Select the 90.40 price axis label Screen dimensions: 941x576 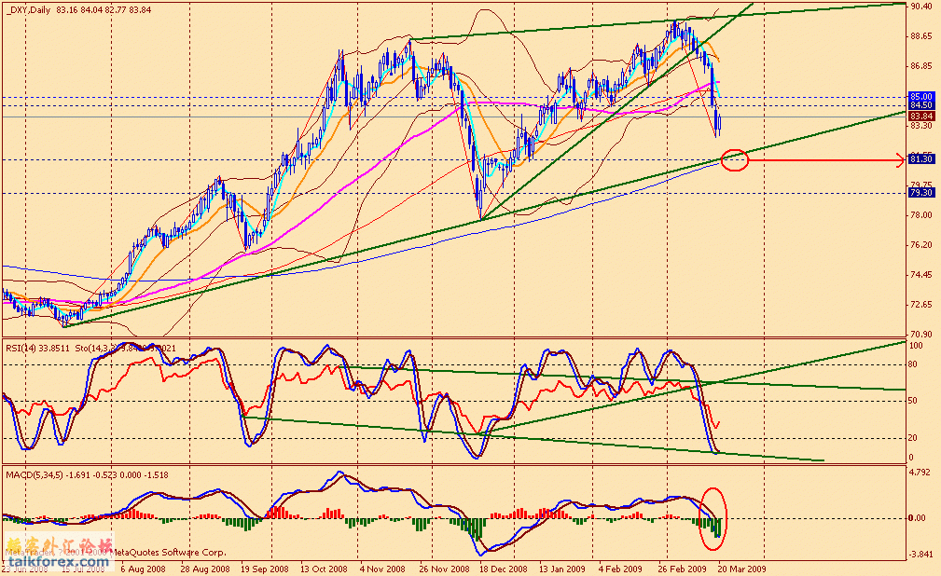[x=921, y=7]
